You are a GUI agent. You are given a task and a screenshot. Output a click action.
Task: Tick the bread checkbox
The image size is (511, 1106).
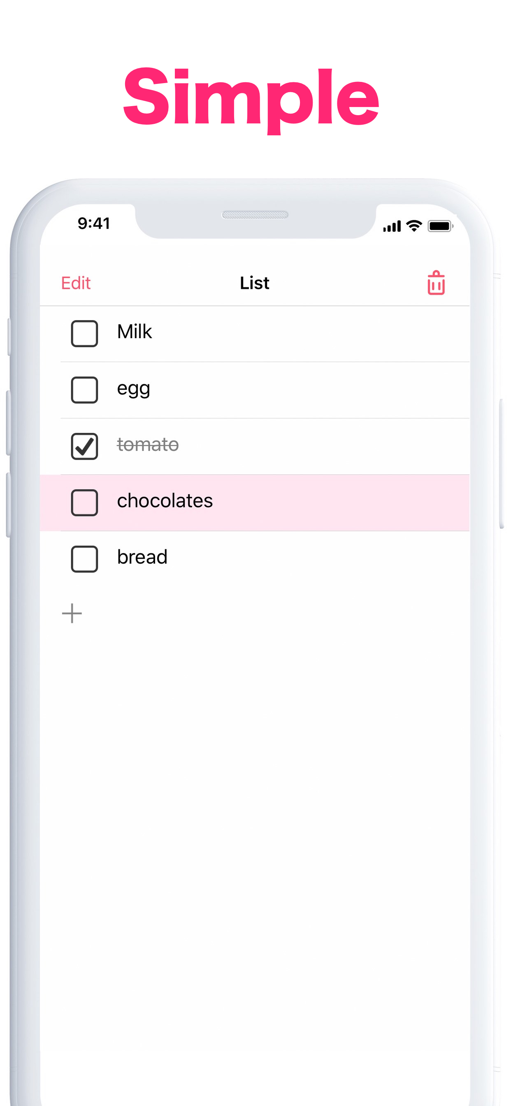[x=84, y=559]
